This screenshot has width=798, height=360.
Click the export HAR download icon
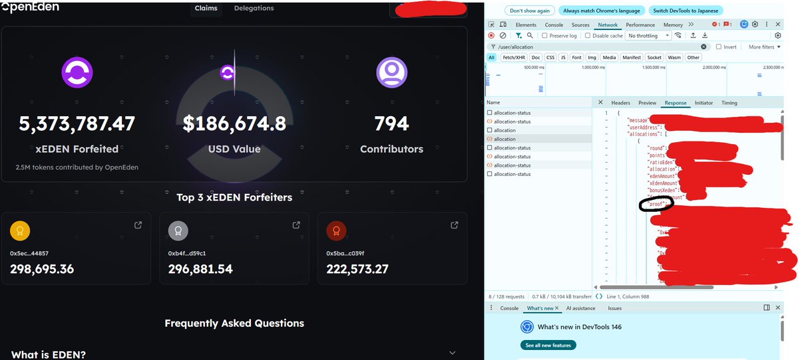click(x=705, y=36)
